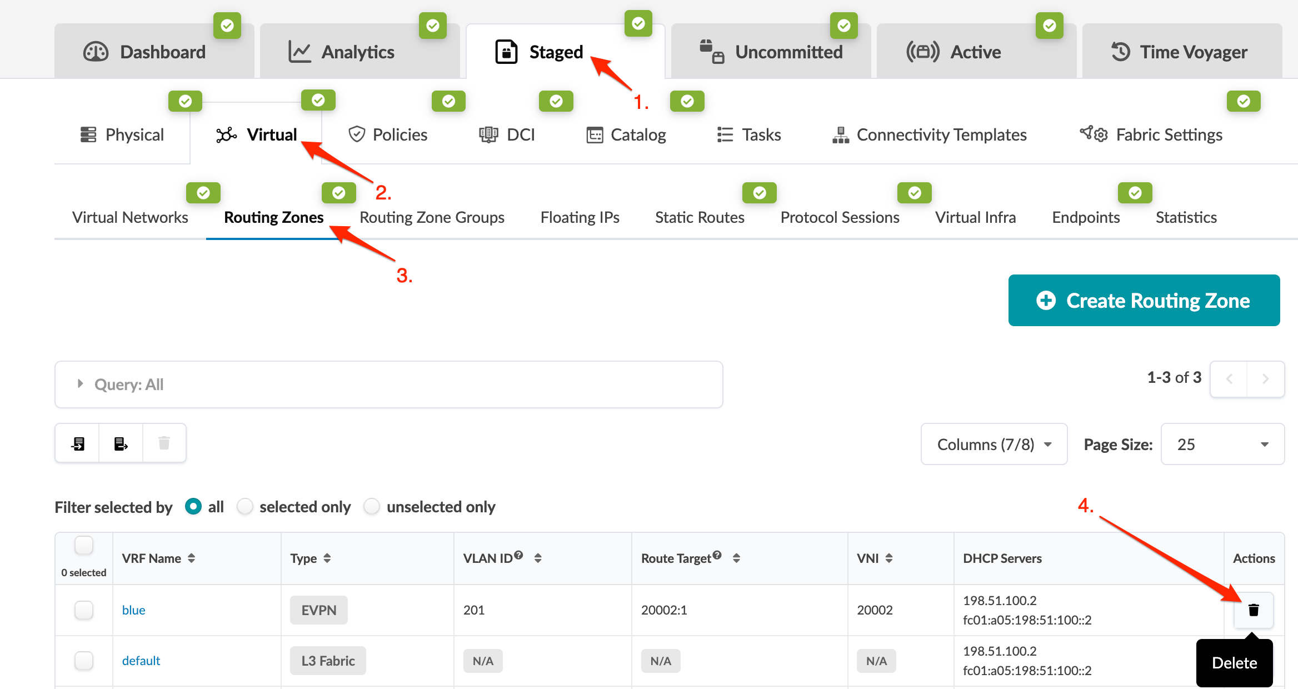Delete the blue routing zone via trash icon

coord(1254,610)
